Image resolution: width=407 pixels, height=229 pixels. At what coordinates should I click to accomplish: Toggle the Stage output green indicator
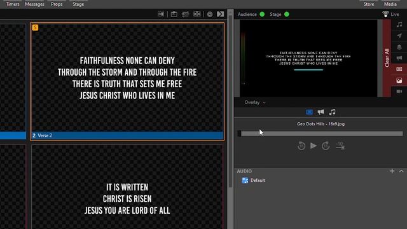287,14
